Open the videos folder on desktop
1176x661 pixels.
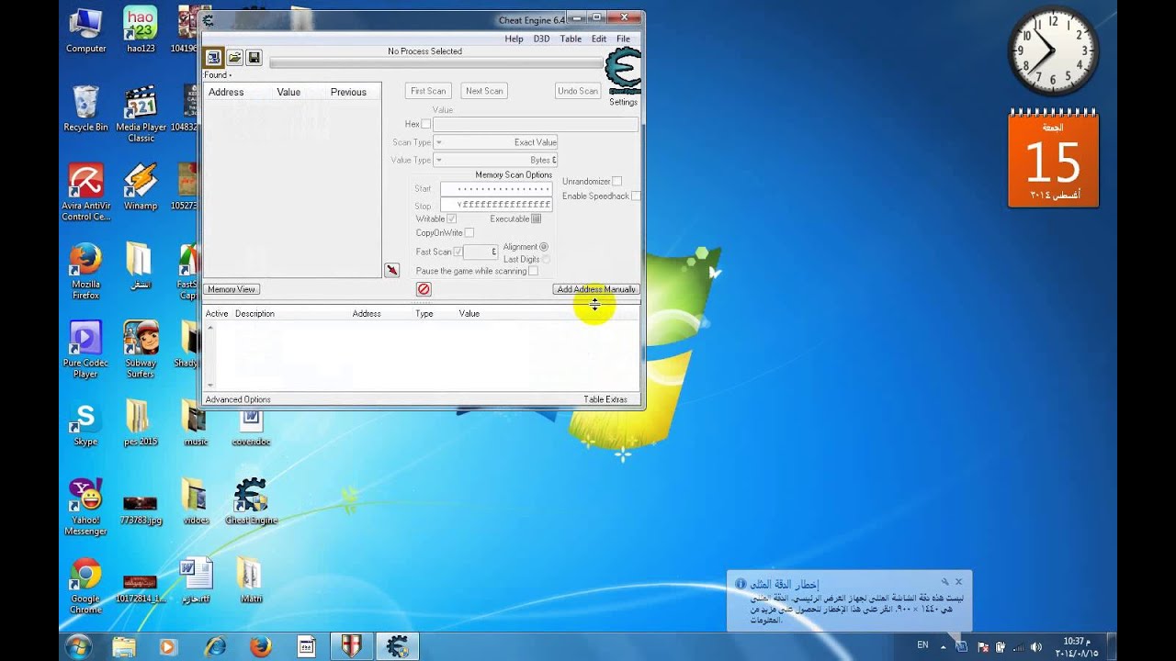196,501
